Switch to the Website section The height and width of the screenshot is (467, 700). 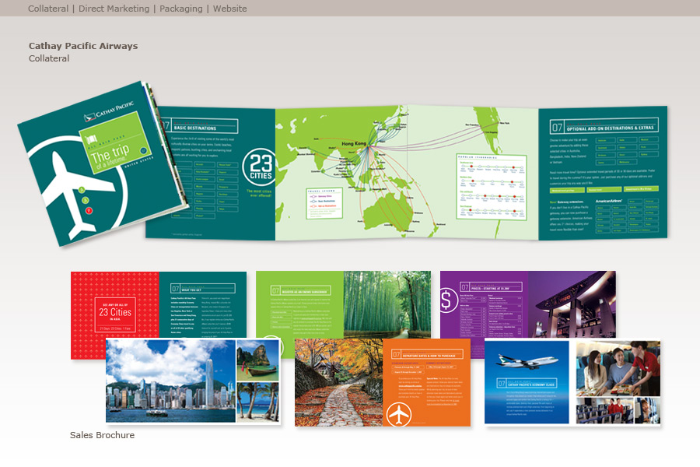point(229,9)
